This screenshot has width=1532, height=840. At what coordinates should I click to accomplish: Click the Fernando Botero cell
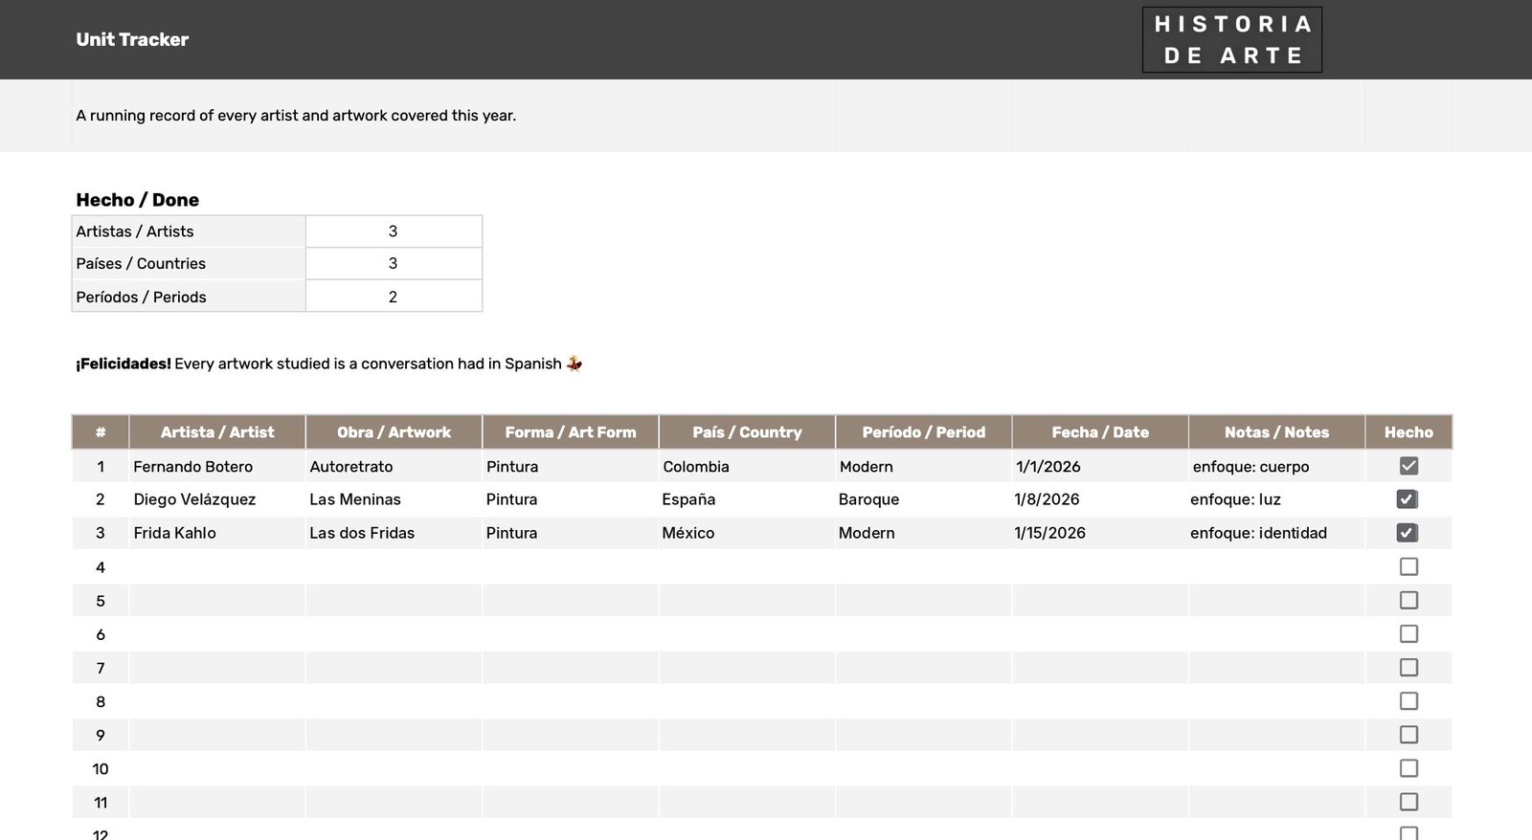(x=217, y=467)
